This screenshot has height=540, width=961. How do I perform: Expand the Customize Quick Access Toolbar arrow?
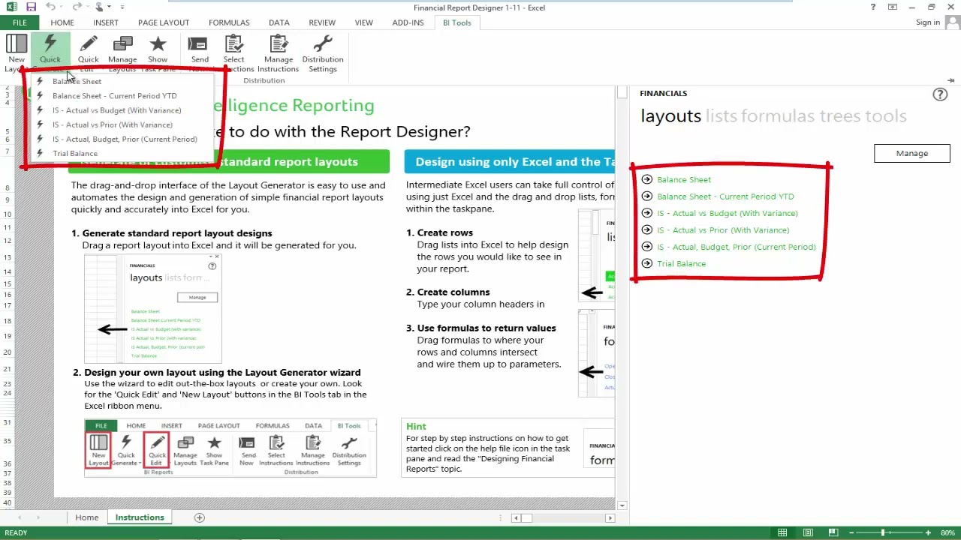(122, 7)
